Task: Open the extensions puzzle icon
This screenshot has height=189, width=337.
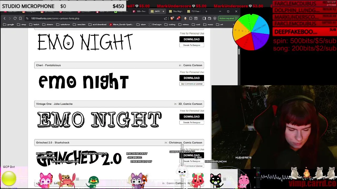Action: pos(191,18)
